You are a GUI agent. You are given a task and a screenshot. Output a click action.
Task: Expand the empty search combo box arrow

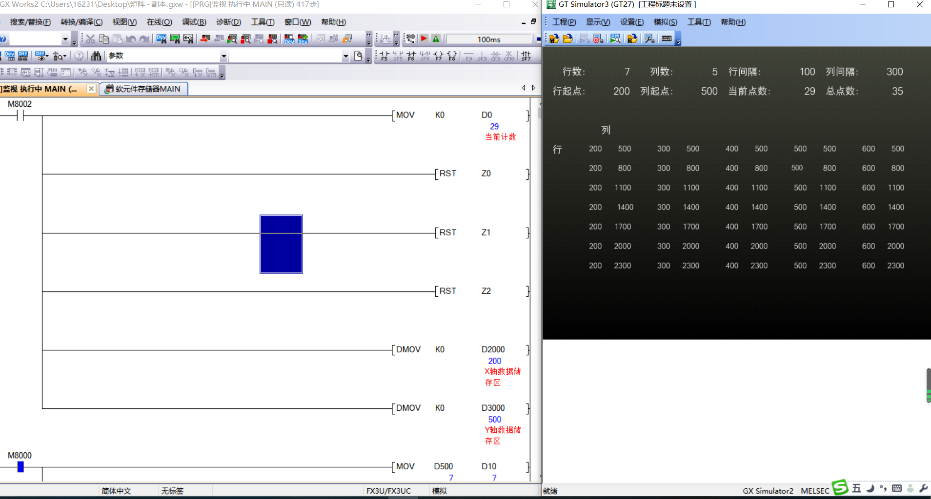(x=345, y=56)
